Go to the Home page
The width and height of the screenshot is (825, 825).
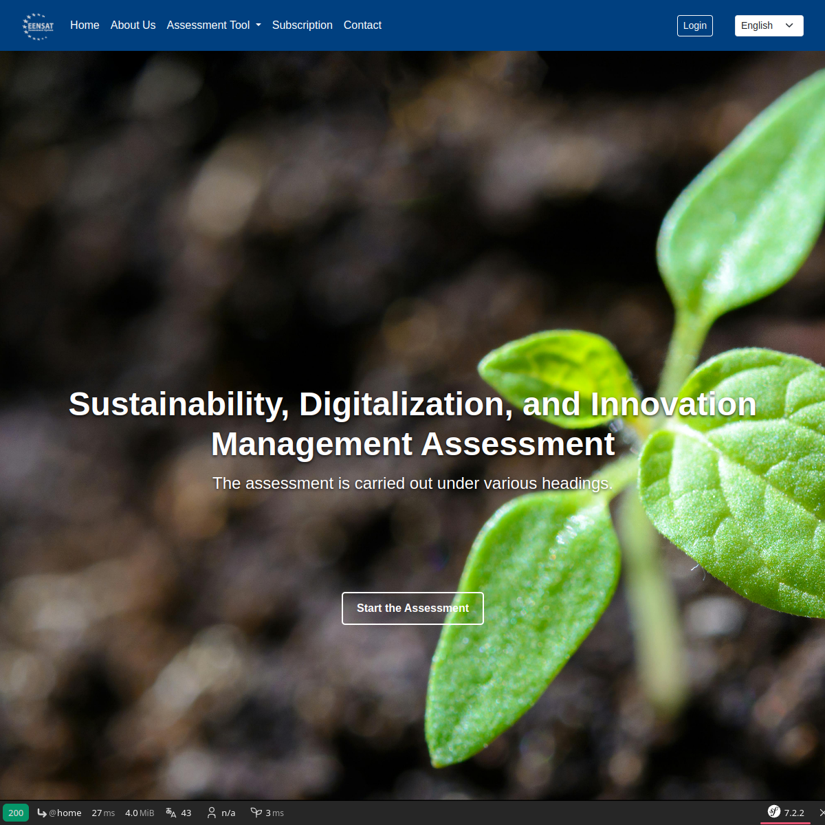click(85, 25)
